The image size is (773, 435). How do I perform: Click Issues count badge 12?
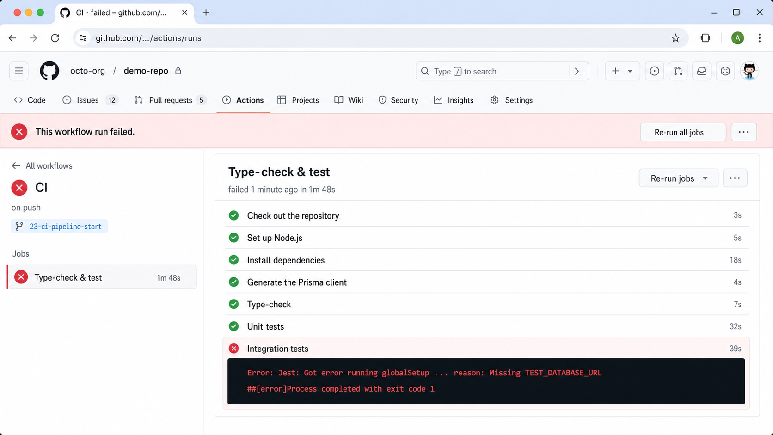pos(112,100)
